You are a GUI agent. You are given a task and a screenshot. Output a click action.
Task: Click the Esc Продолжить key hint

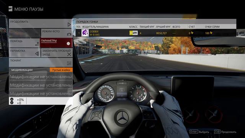pyautogui.click(x=225, y=132)
